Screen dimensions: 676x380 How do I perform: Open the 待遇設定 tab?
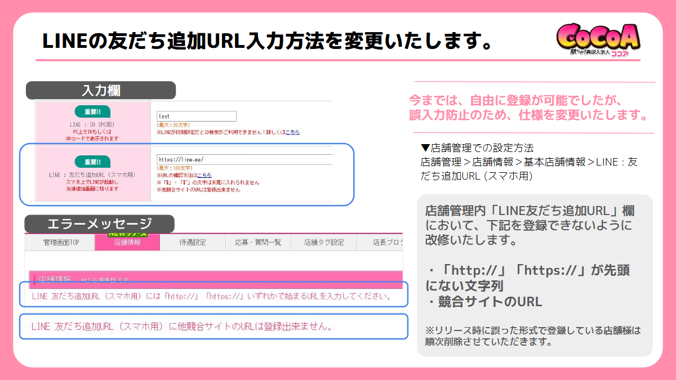(193, 243)
